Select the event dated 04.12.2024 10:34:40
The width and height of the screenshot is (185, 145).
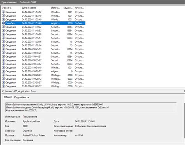coord(43,68)
